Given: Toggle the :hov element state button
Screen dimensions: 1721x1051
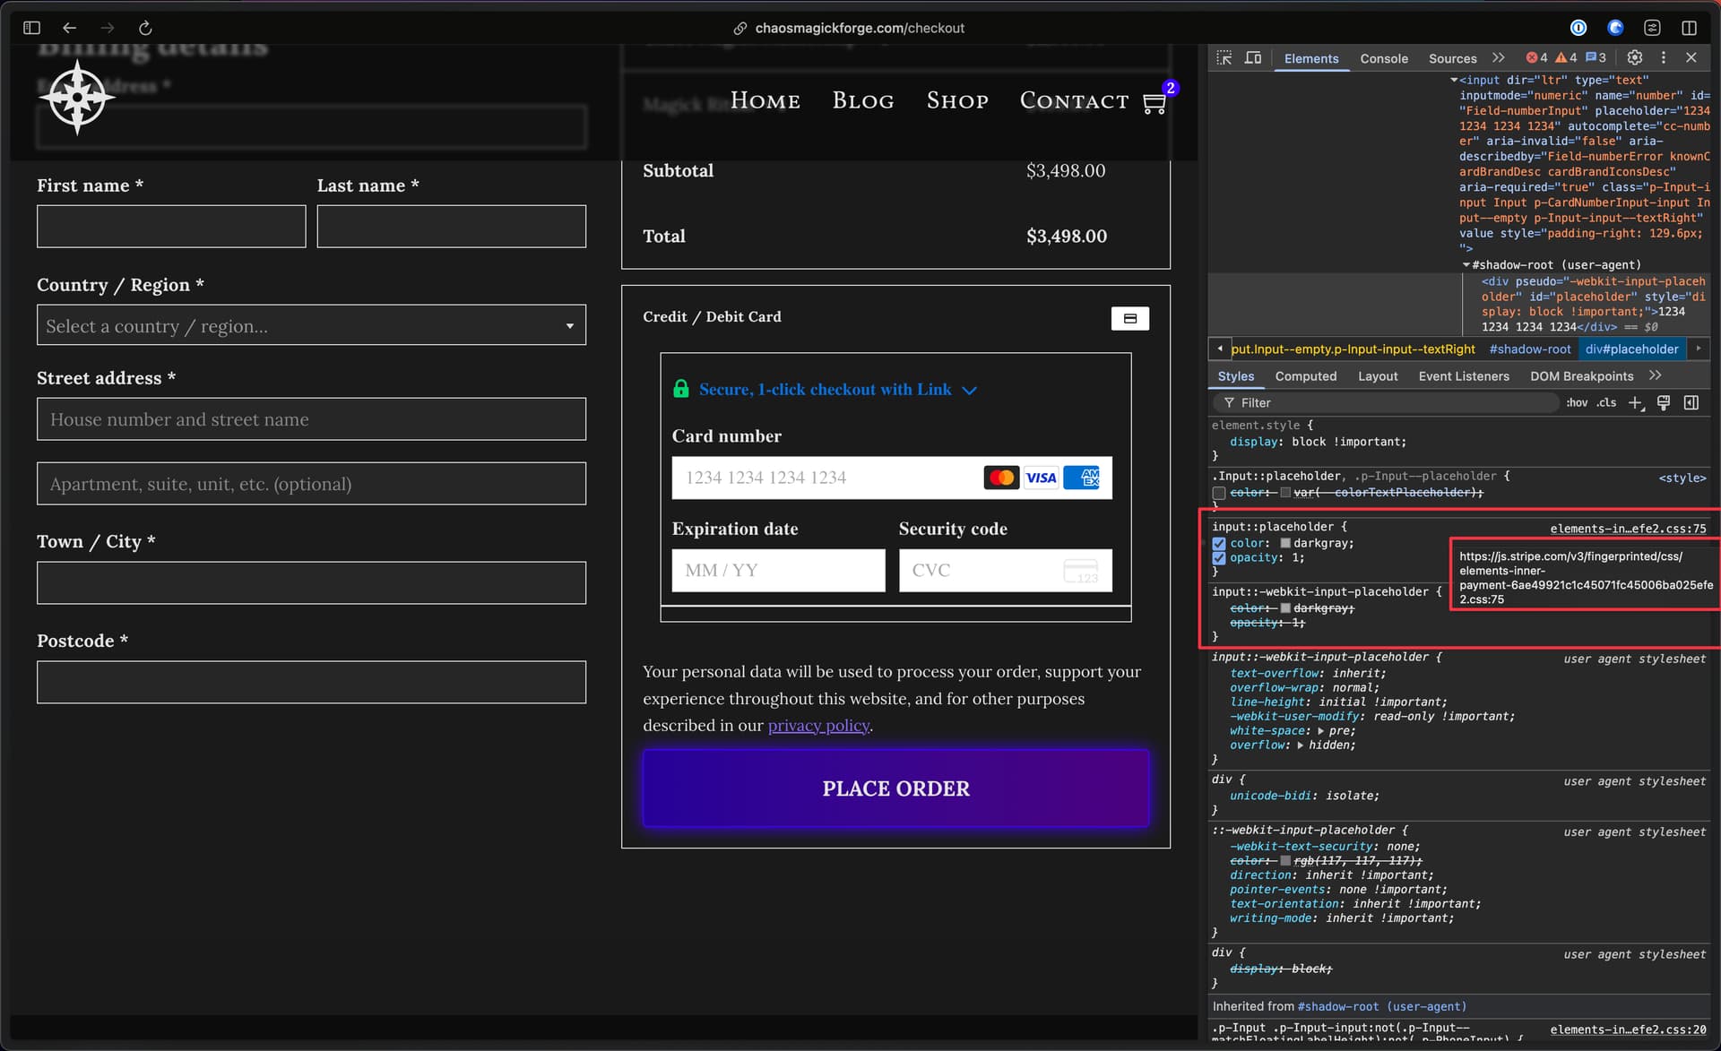Looking at the screenshot, I should 1577,403.
